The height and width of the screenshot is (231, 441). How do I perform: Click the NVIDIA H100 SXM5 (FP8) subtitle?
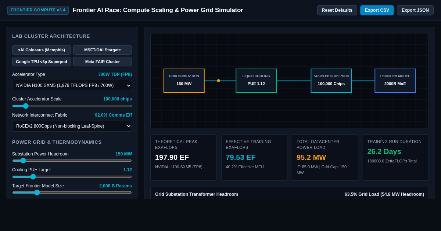tap(179, 167)
